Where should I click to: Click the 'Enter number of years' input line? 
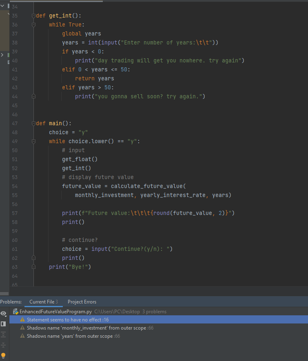coord(140,42)
